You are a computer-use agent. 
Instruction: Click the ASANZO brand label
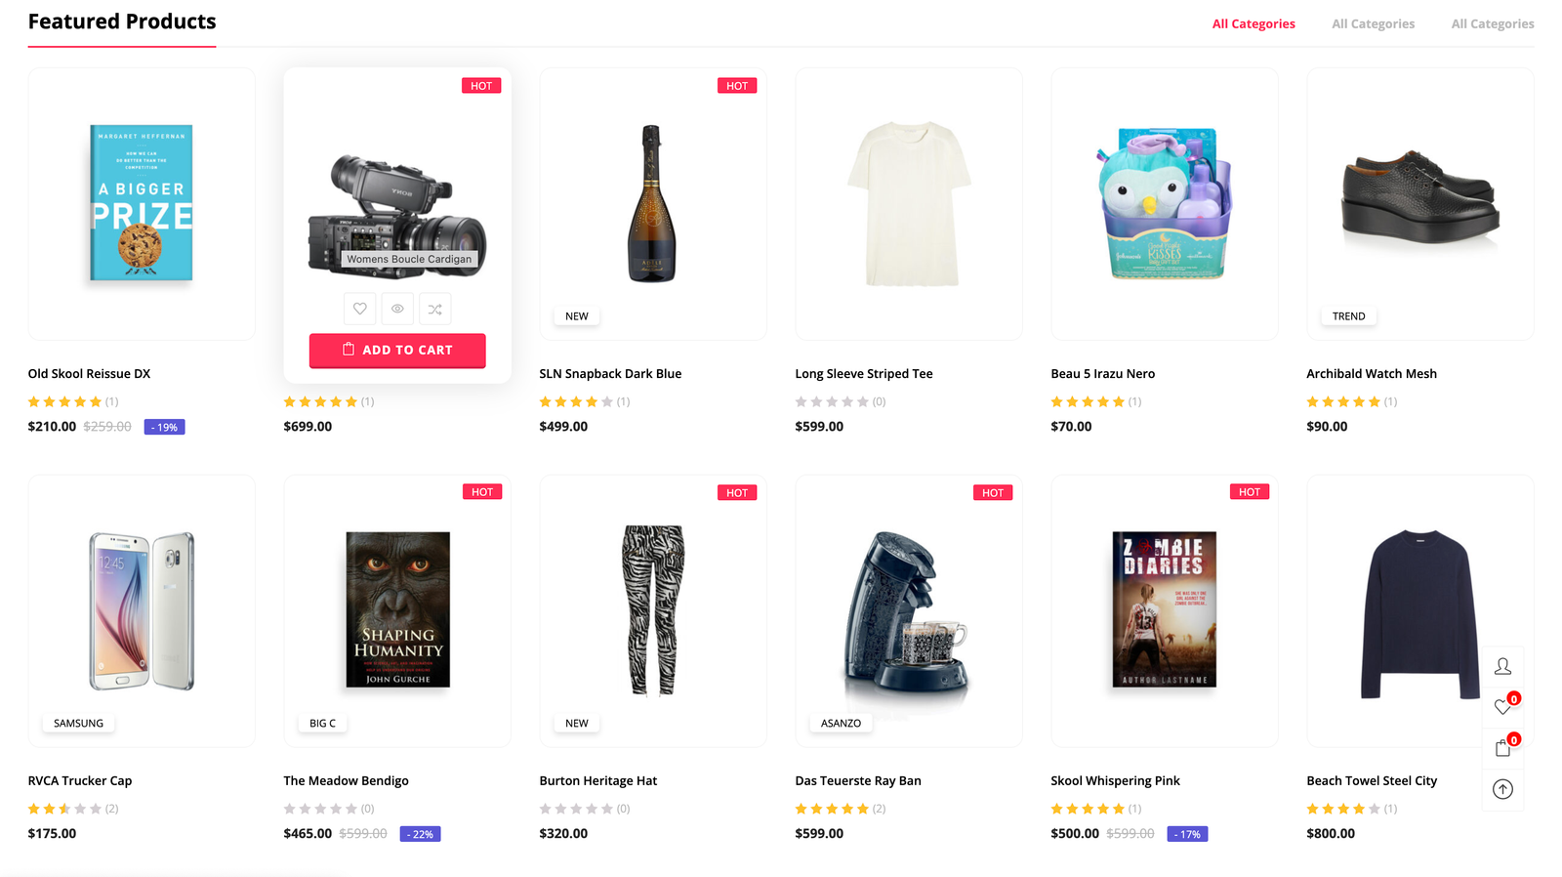tap(841, 724)
